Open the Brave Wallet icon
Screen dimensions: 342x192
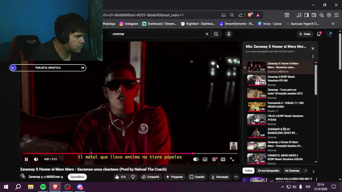tap(314, 15)
